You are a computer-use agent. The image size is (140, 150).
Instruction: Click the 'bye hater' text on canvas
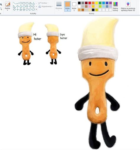tap(64, 36)
